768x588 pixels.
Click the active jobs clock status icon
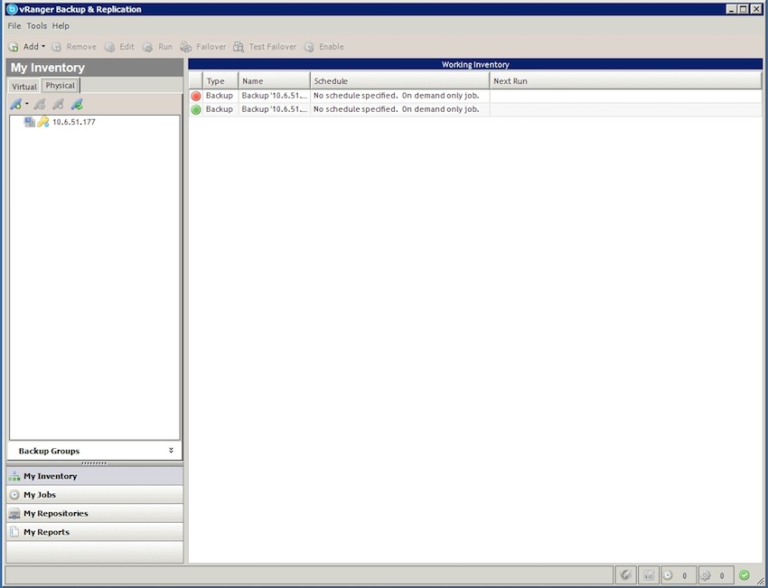click(x=668, y=575)
